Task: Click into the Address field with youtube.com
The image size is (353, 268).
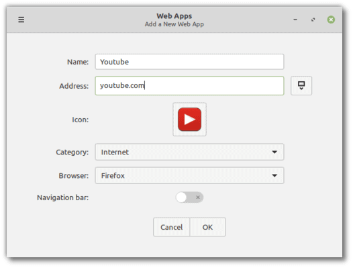Action: 189,86
